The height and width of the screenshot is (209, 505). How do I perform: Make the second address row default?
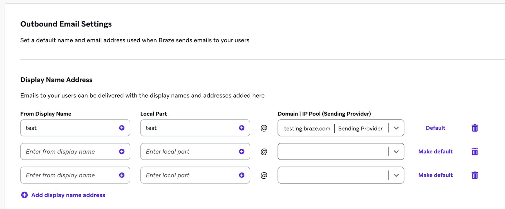pyautogui.click(x=435, y=152)
